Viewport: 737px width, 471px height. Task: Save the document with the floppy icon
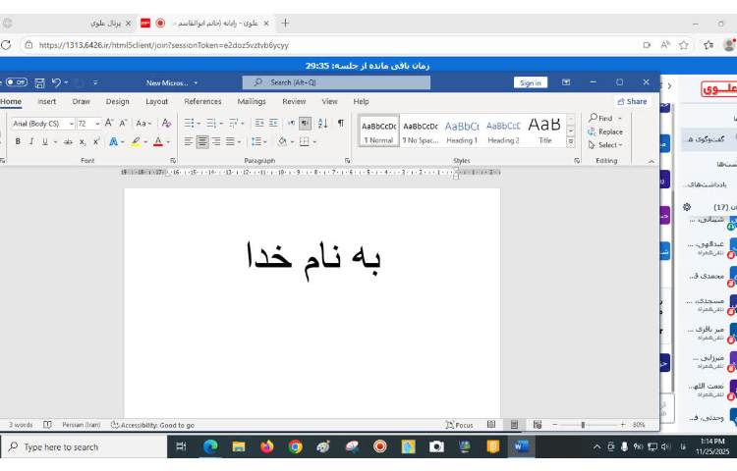click(x=39, y=83)
